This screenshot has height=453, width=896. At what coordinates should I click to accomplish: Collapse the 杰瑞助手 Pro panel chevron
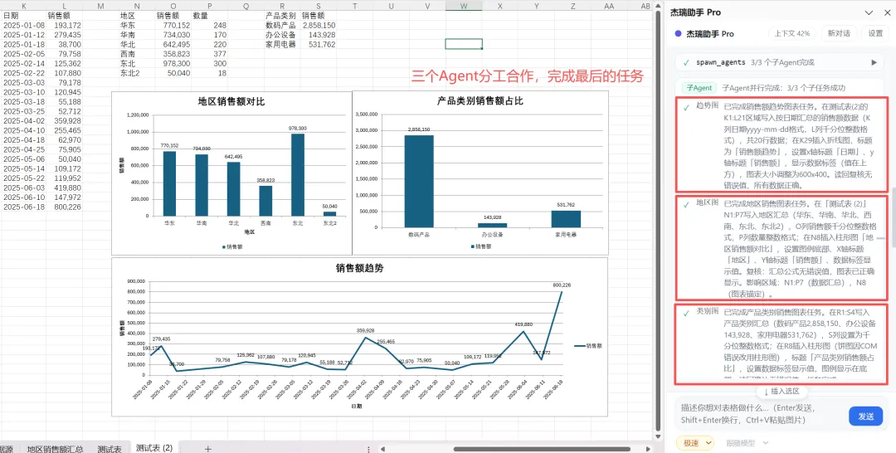869,12
